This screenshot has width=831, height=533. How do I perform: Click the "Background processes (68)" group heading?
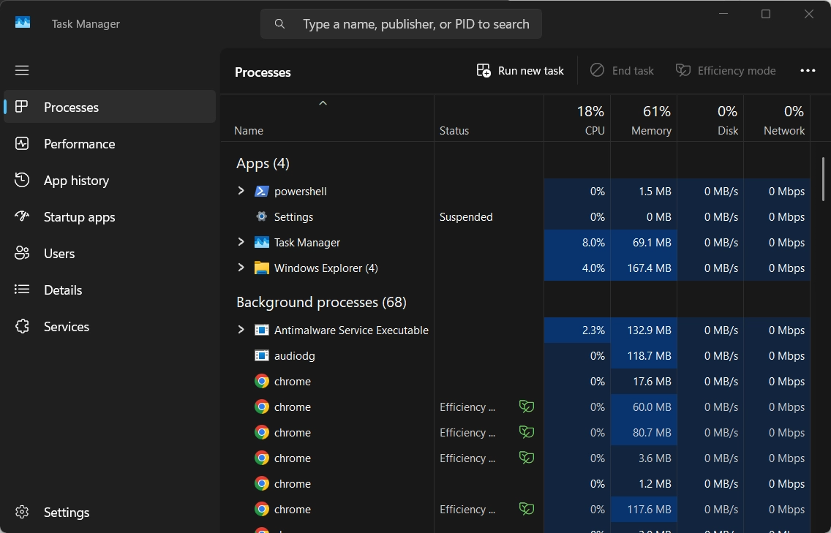pos(321,302)
